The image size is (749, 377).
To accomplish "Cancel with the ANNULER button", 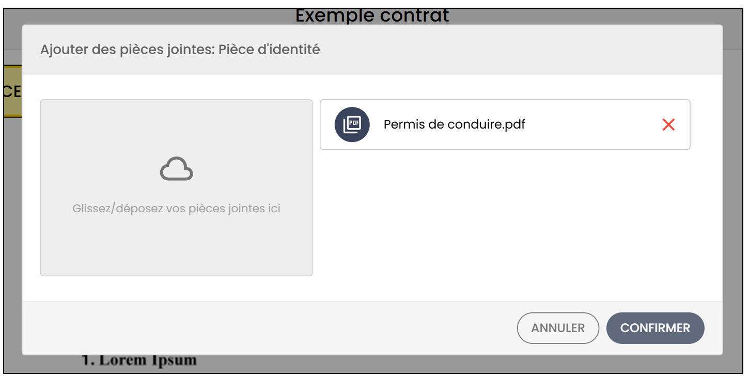I will point(558,328).
